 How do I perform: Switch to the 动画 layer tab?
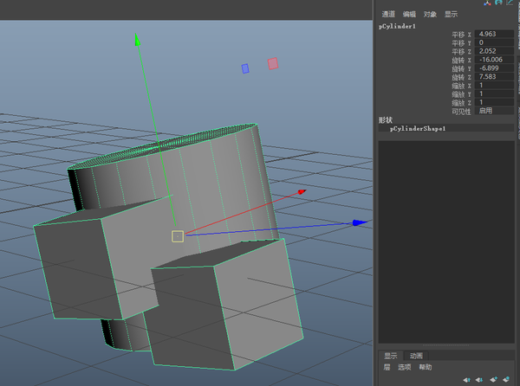pyautogui.click(x=416, y=356)
